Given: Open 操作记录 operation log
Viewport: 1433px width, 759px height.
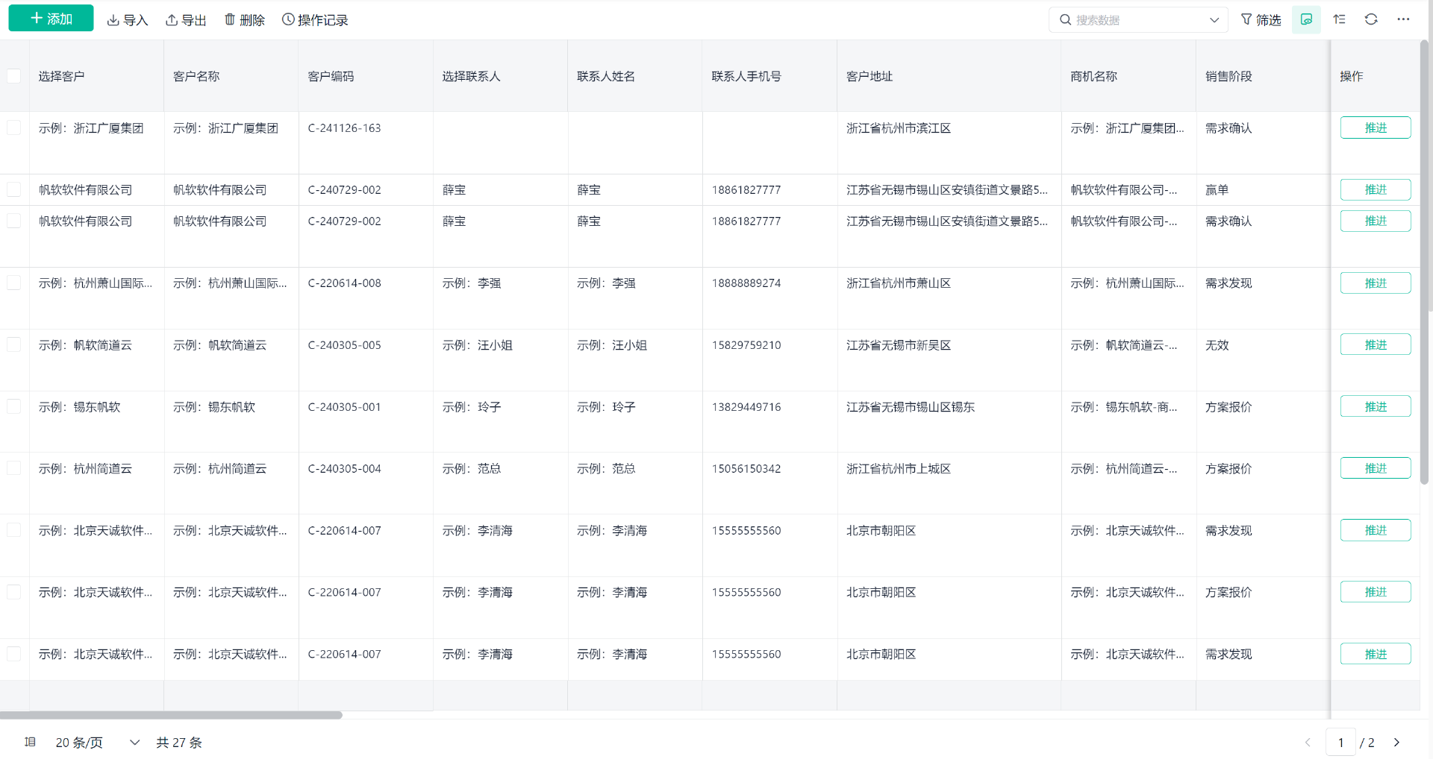Looking at the screenshot, I should pyautogui.click(x=315, y=20).
